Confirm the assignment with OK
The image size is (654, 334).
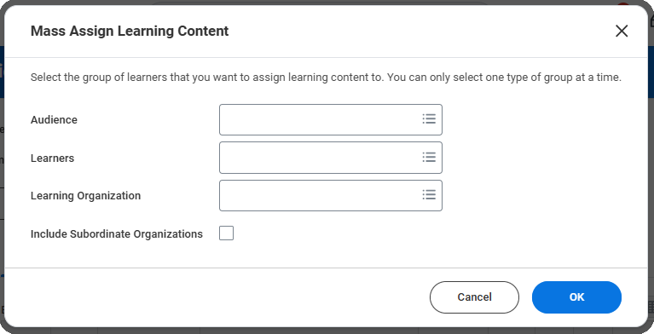click(576, 297)
